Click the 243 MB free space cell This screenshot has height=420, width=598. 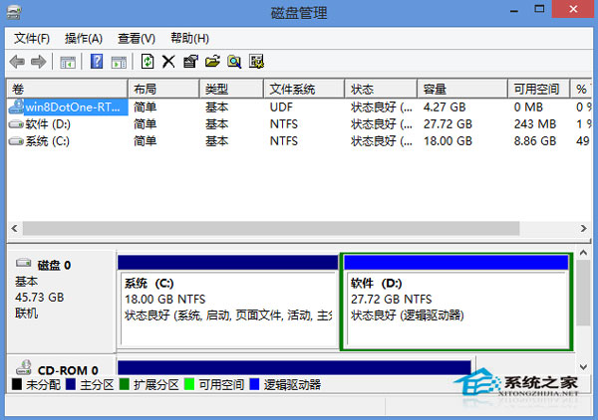tap(535, 124)
